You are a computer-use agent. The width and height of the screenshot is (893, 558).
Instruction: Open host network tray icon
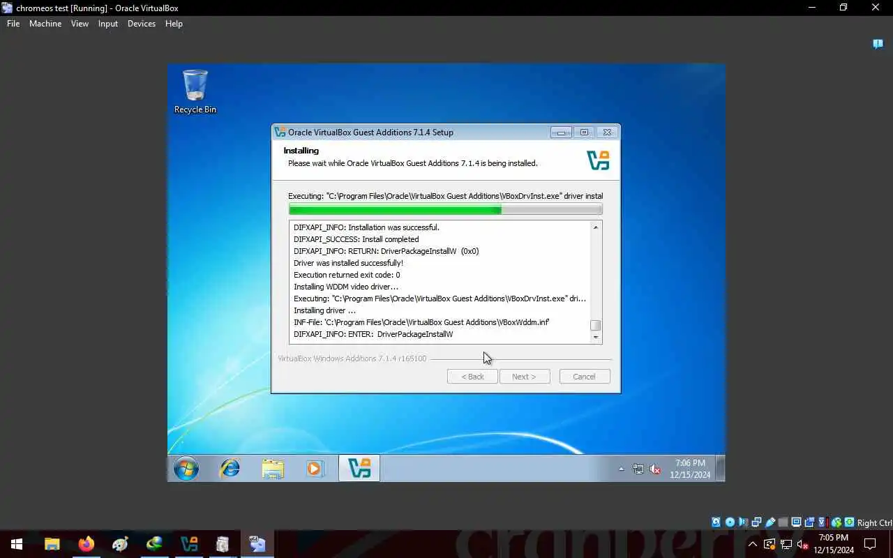click(x=786, y=544)
